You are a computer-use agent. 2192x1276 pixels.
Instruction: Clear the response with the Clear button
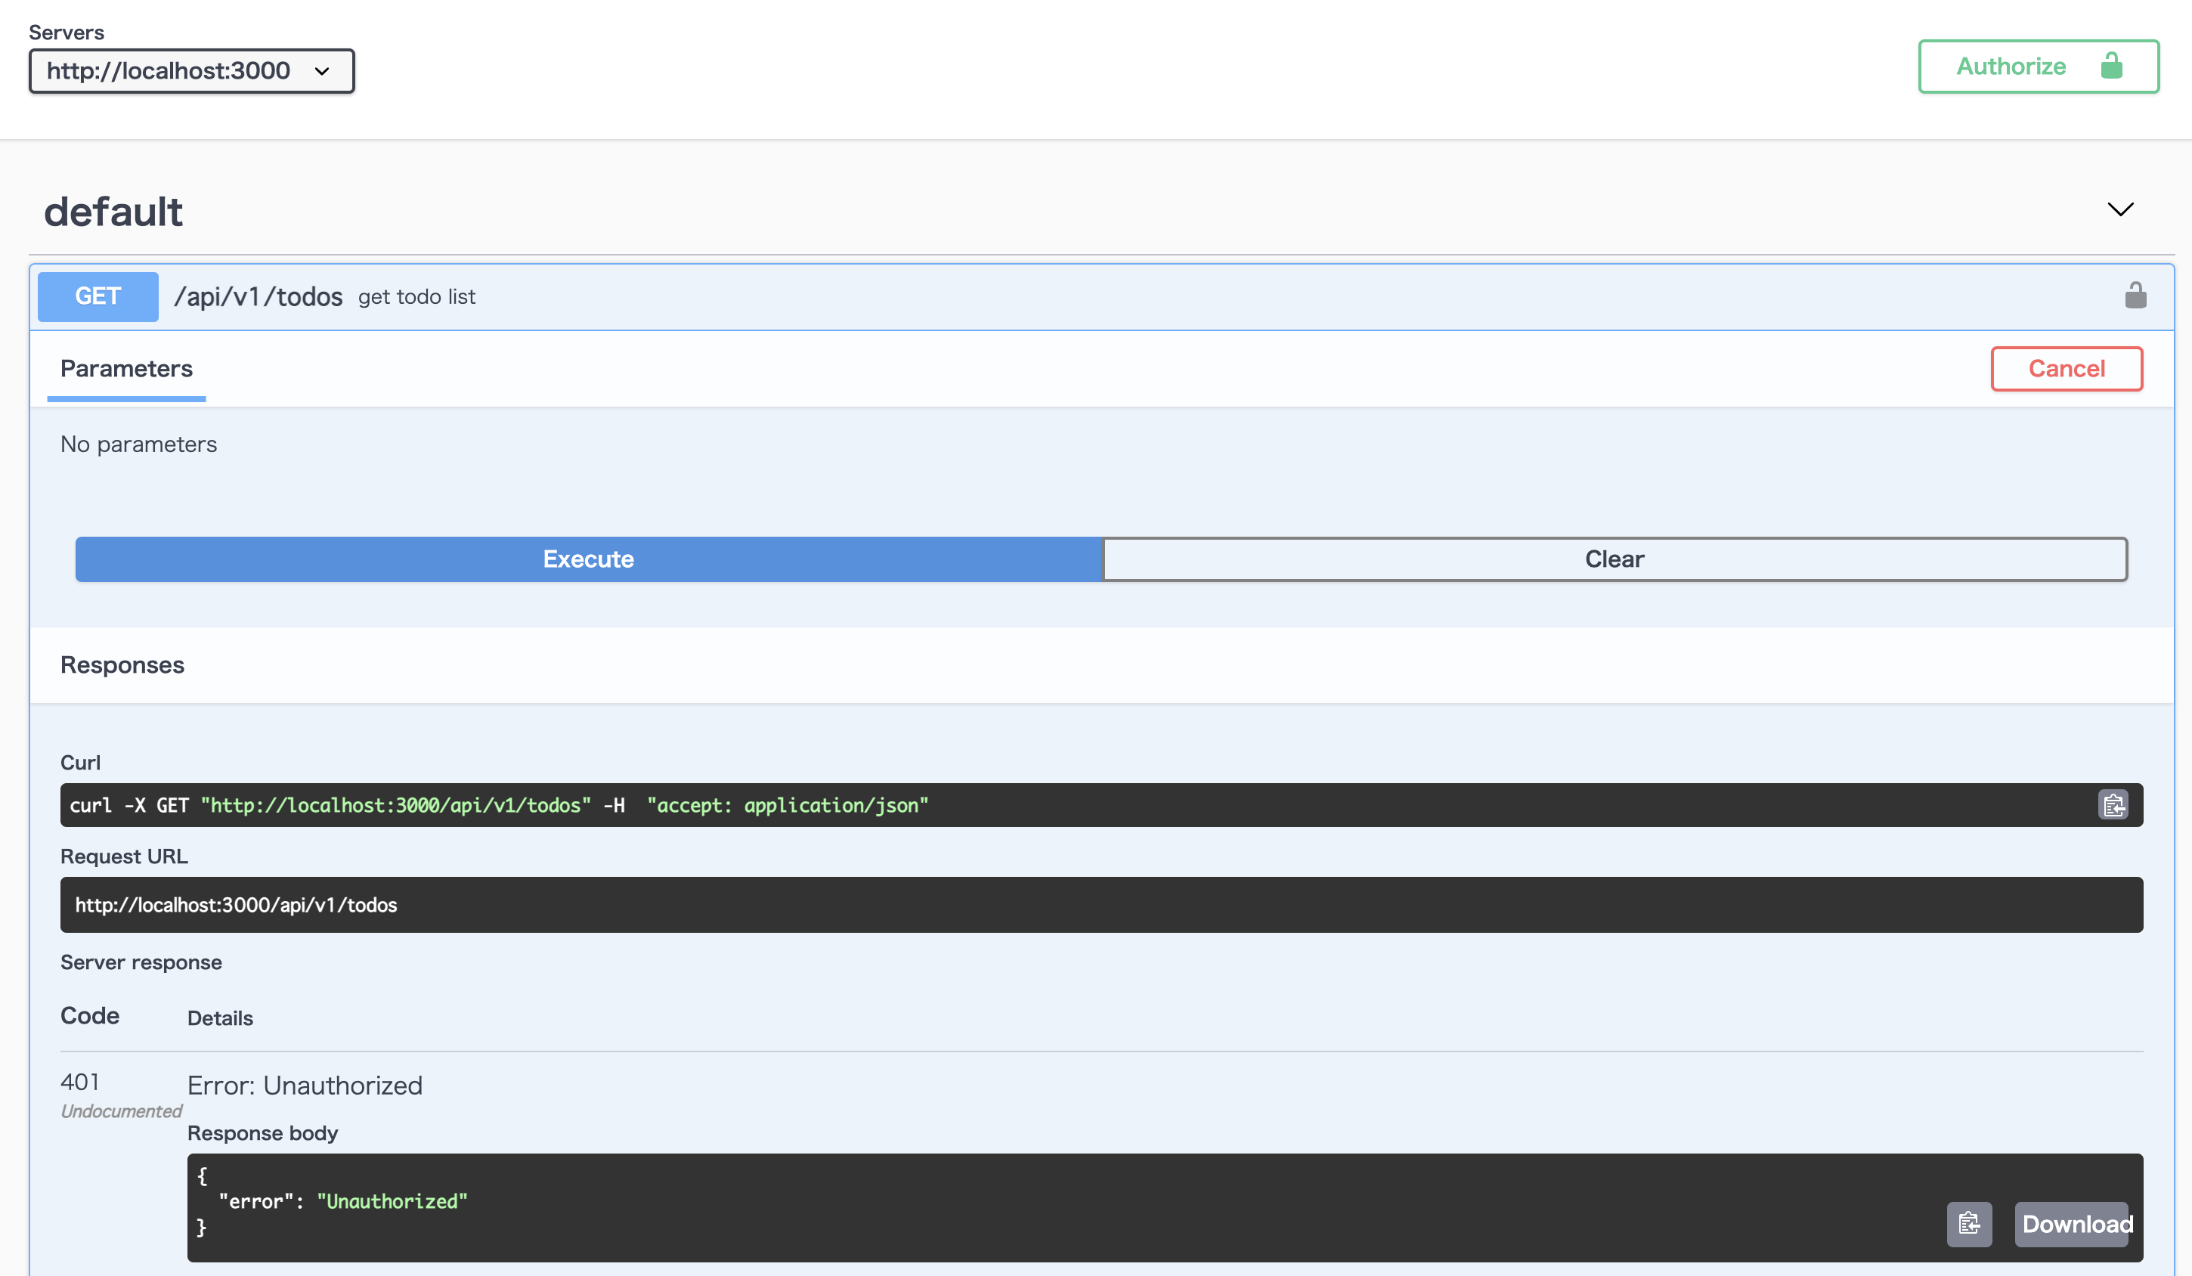tap(1614, 559)
